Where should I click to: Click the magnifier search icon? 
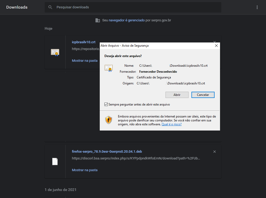click(x=50, y=7)
